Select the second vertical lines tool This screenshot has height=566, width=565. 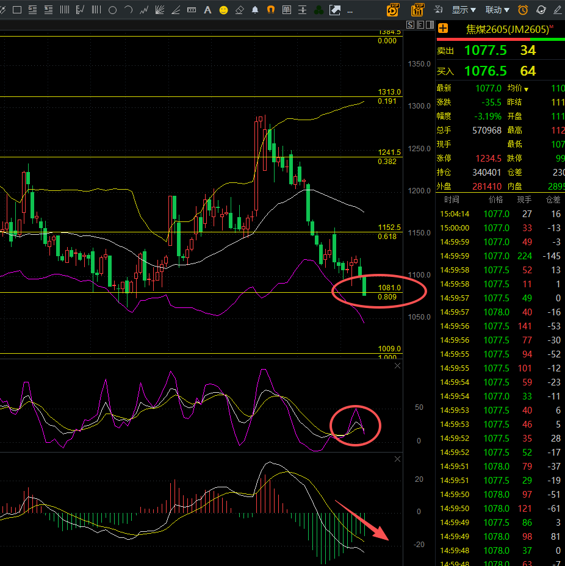click(x=96, y=10)
